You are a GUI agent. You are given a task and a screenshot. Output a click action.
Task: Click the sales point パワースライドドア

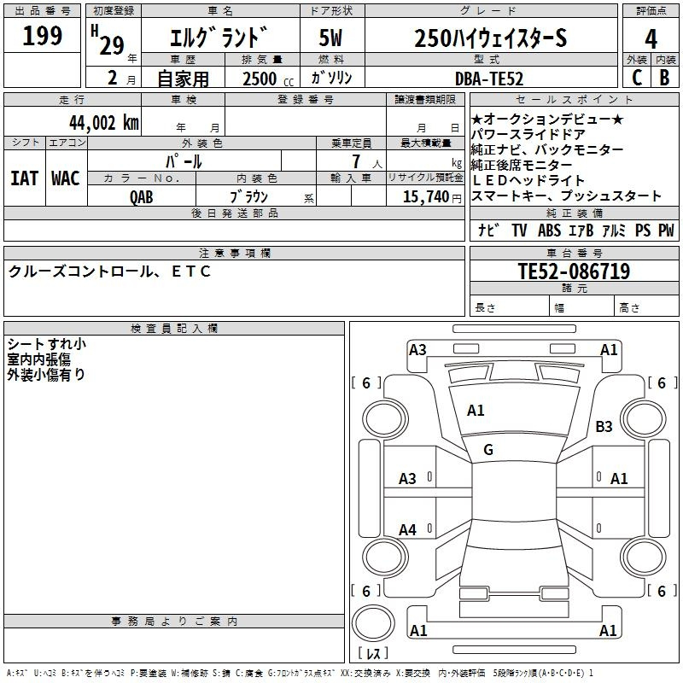pyautogui.click(x=528, y=134)
